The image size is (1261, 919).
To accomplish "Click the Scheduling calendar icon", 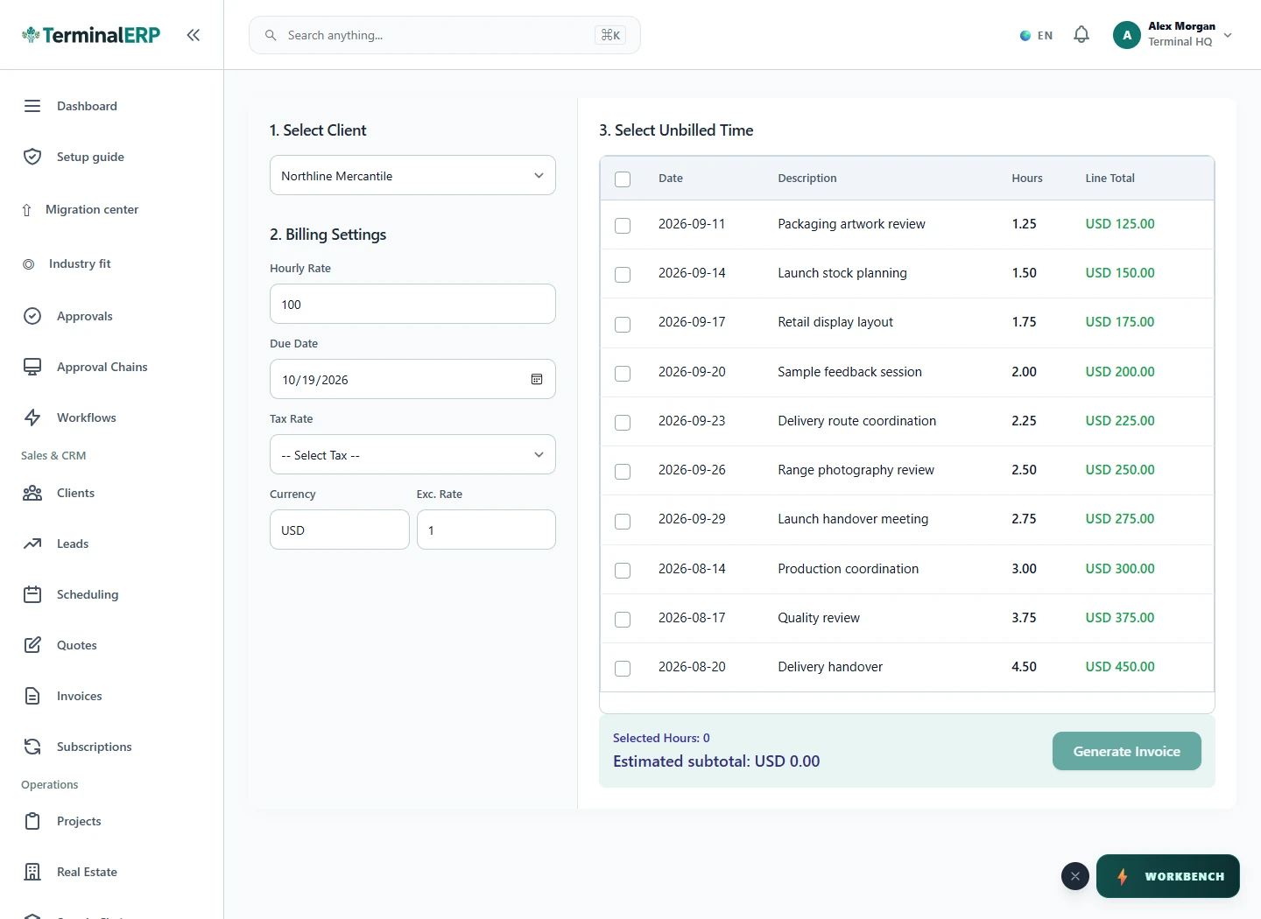I will 32,594.
